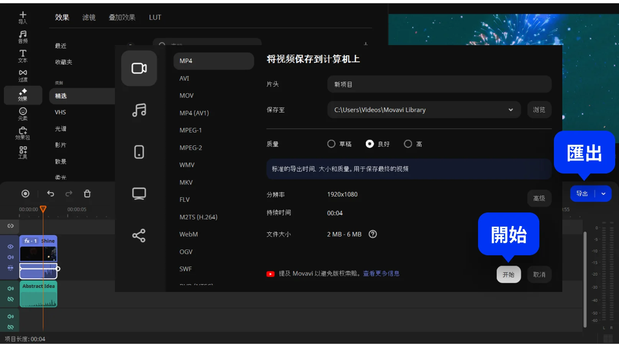Switch to the 滤镜 filters tab
The height and width of the screenshot is (347, 619).
pos(89,18)
